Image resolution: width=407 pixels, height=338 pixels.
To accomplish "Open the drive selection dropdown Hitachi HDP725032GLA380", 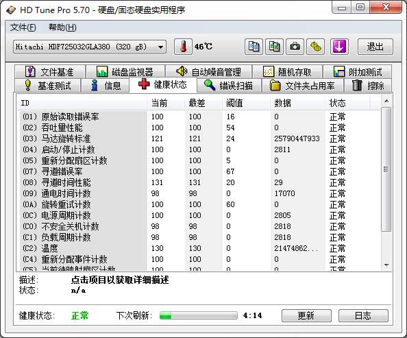I will [x=90, y=47].
